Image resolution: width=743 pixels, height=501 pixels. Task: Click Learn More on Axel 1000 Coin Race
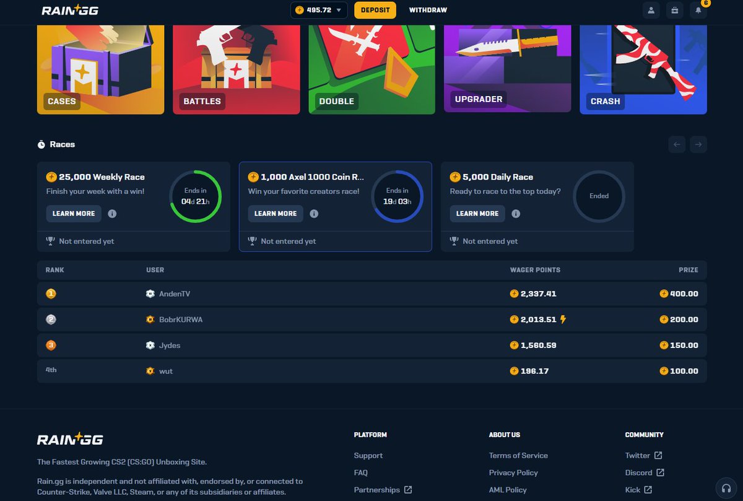pos(276,214)
